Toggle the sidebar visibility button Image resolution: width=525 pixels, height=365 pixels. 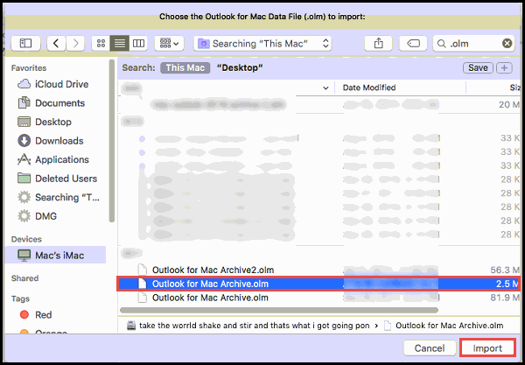[25, 44]
